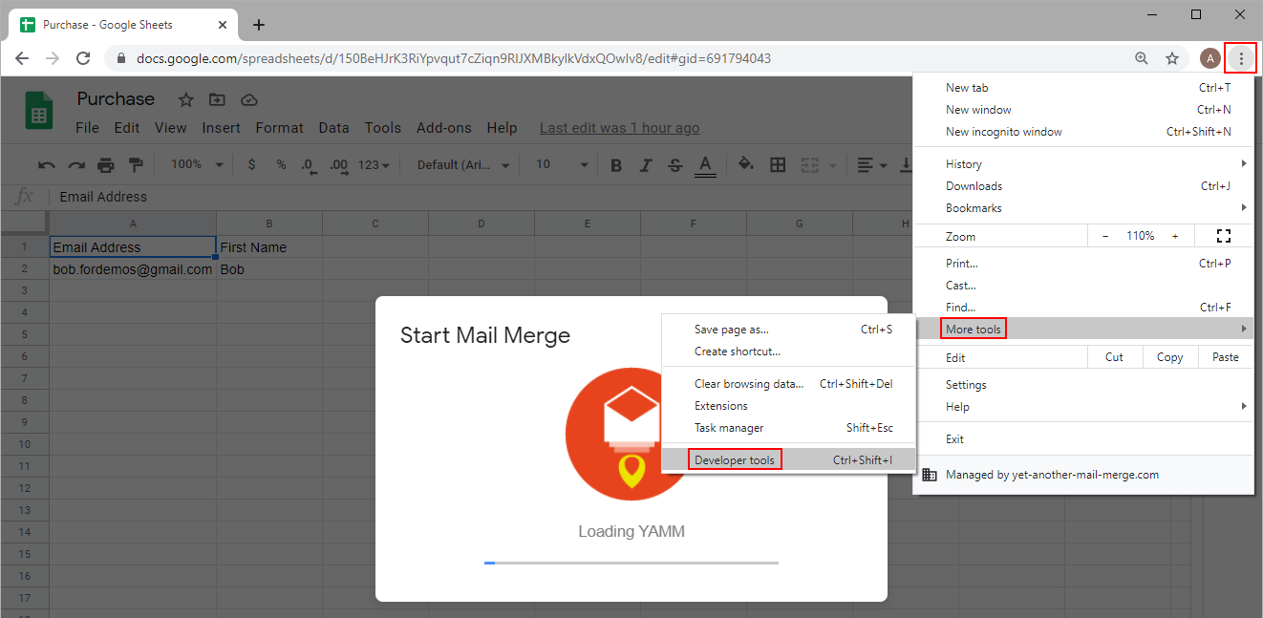Expand the Bookmarks submenu
The width and height of the screenshot is (1263, 618).
click(x=1083, y=208)
